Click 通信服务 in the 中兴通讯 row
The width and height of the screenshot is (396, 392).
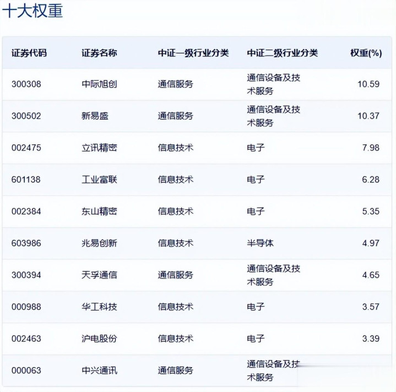pyautogui.click(x=176, y=370)
